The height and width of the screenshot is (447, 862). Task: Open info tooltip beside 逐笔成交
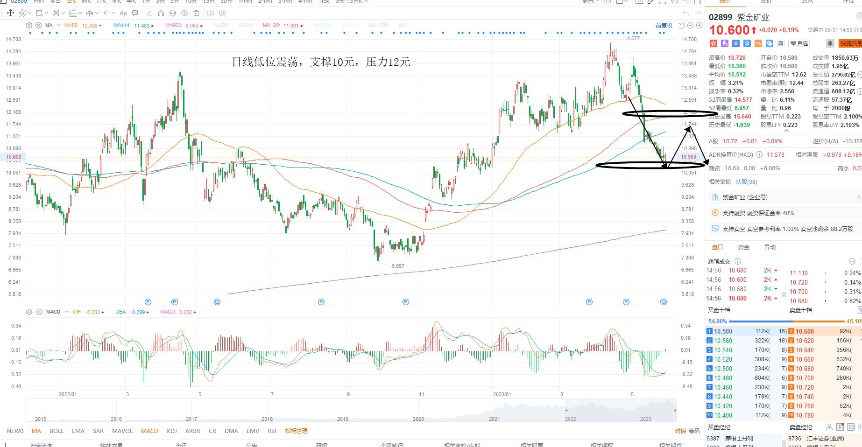tap(738, 261)
